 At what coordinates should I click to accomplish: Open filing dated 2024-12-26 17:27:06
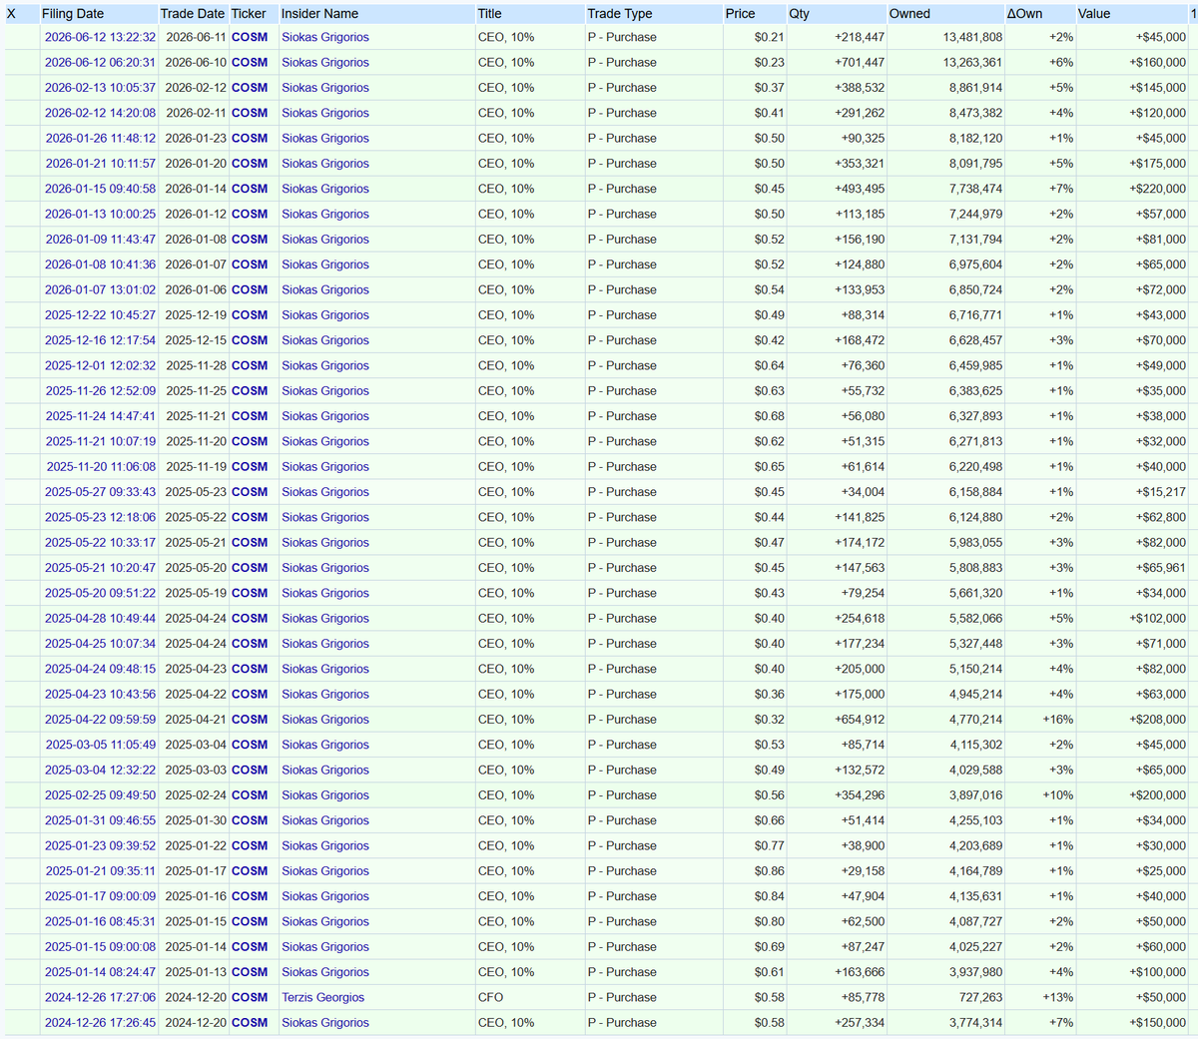tap(100, 997)
